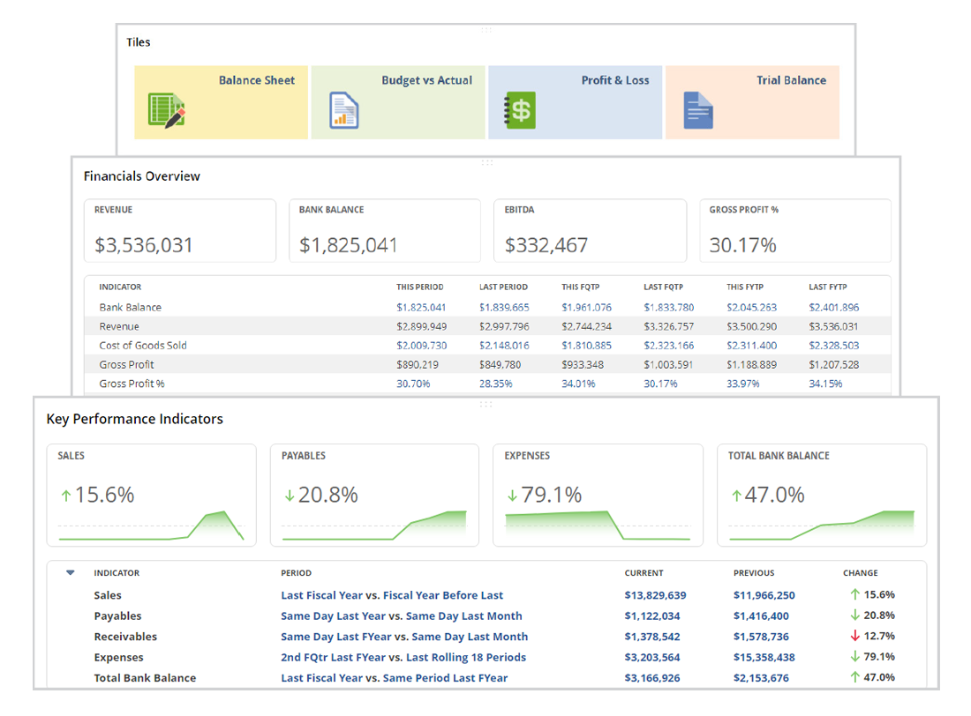Image resolution: width=971 pixels, height=716 pixels.
Task: Click Receivables previous value $1,578,736
Action: pyautogui.click(x=761, y=637)
